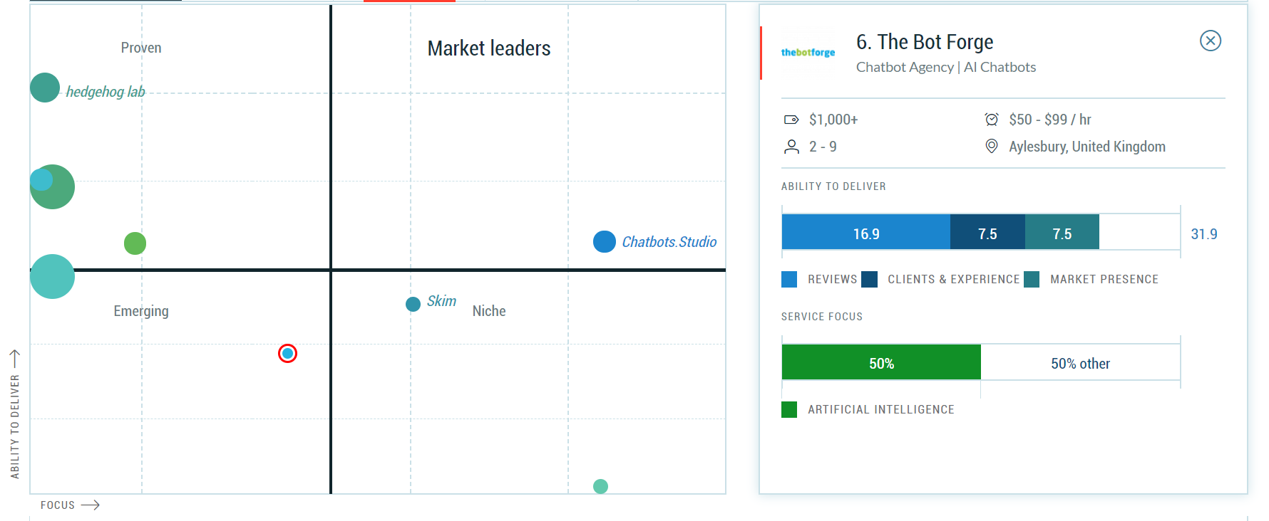Select the Skim bubble on chart
1269x521 pixels.
[x=413, y=305]
